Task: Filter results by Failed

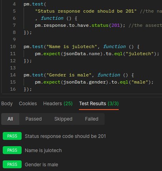Action: [92, 119]
